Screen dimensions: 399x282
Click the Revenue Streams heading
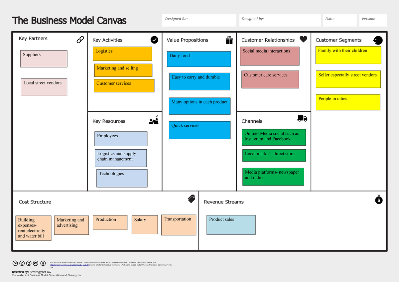pos(224,202)
